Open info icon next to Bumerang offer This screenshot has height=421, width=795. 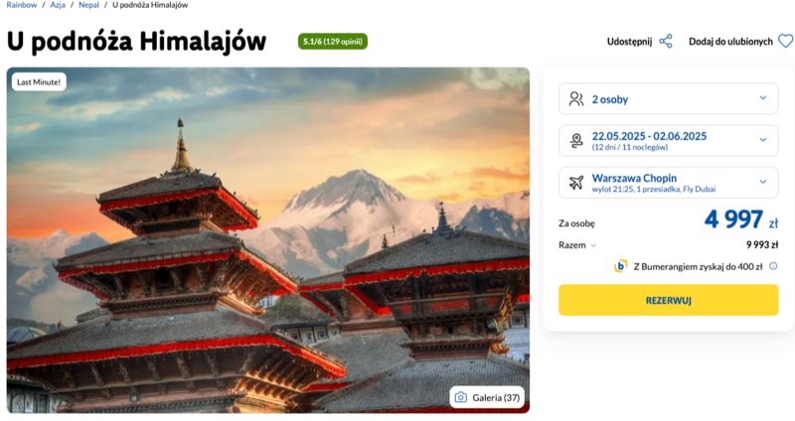pos(773,266)
